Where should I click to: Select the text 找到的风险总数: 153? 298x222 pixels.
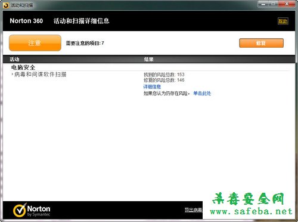click(x=164, y=75)
